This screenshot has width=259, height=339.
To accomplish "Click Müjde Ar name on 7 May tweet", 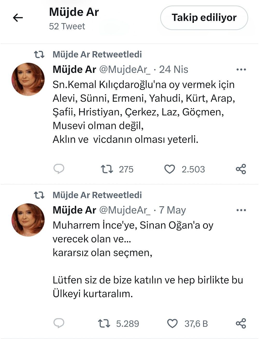I will click(74, 210).
